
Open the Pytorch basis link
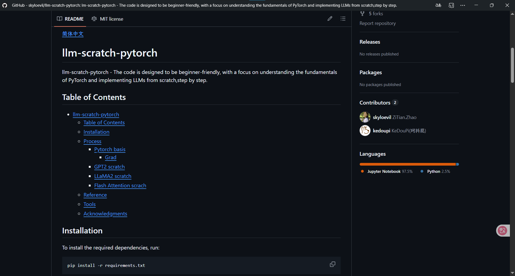(110, 149)
